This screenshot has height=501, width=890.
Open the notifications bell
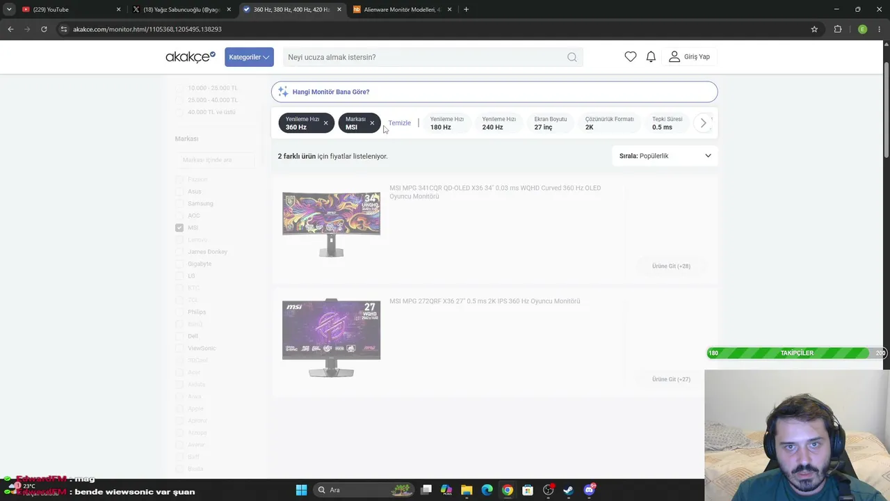(x=651, y=57)
